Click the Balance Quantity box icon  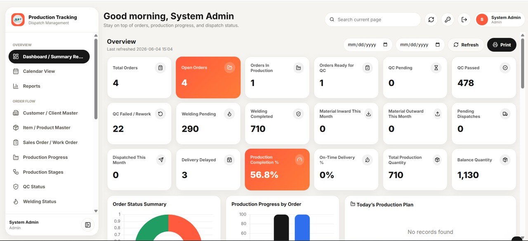(x=505, y=160)
